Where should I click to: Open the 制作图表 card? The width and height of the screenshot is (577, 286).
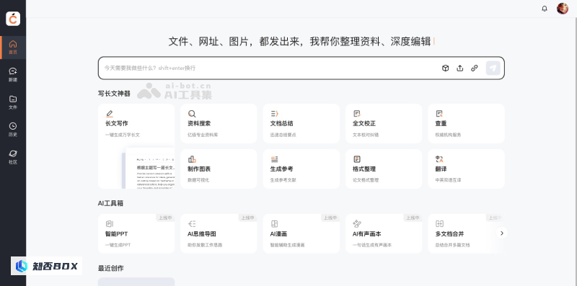[219, 169]
